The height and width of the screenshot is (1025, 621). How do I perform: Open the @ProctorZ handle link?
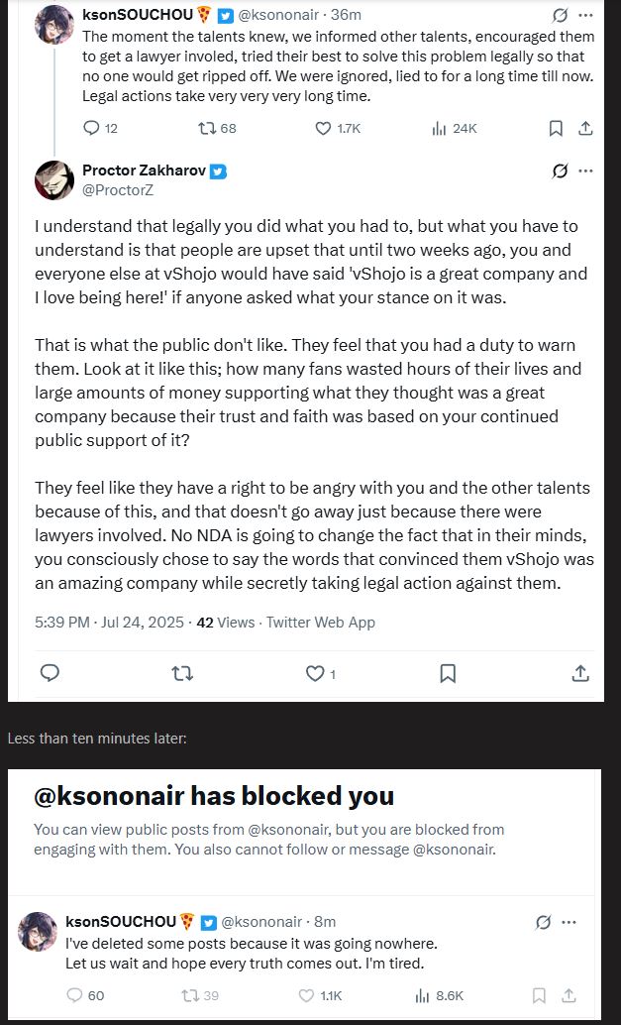pos(118,189)
